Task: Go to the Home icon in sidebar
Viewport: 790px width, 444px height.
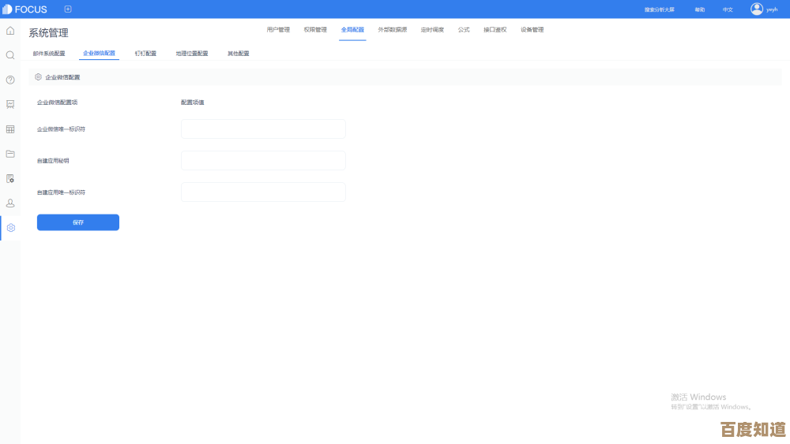Action: (x=10, y=31)
